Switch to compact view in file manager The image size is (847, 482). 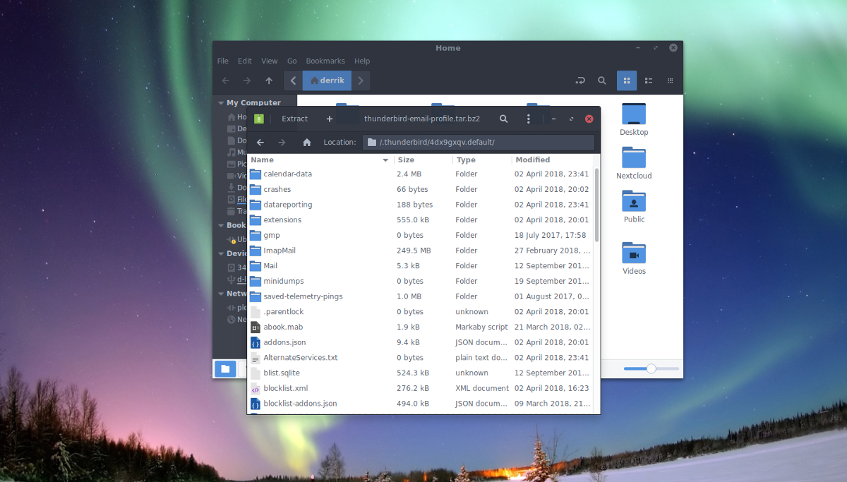click(x=671, y=80)
